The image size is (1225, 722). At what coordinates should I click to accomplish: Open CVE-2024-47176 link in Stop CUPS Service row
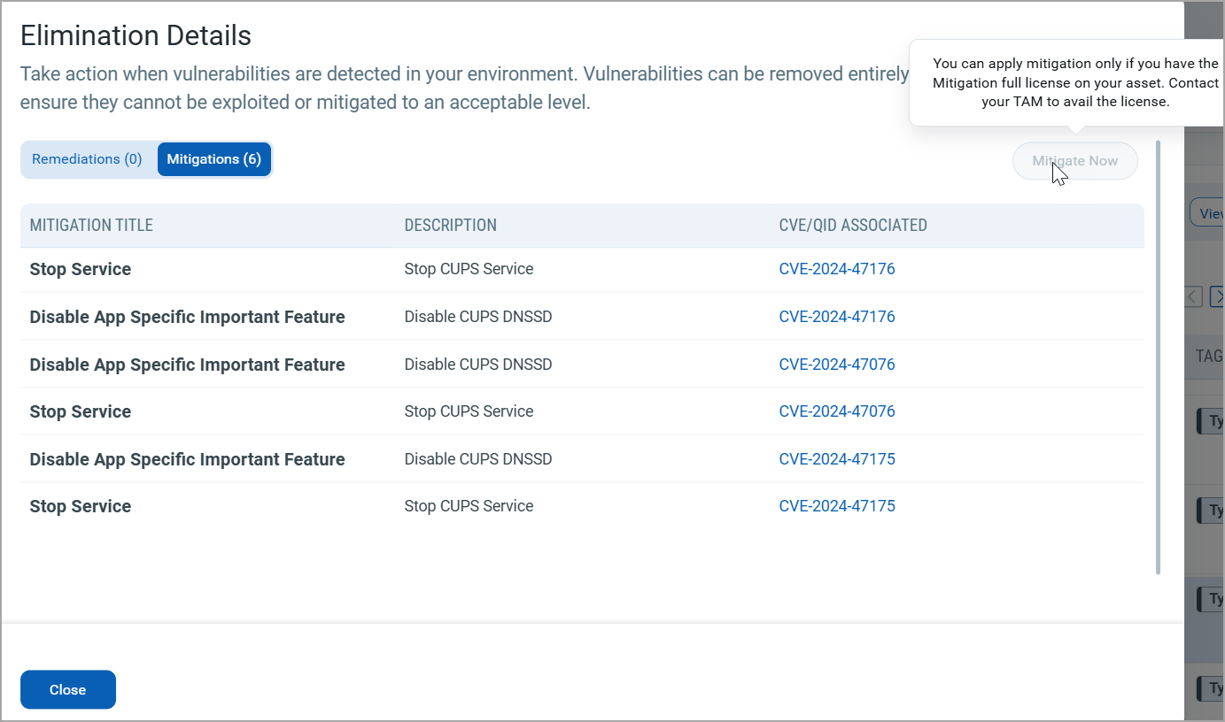coord(836,269)
